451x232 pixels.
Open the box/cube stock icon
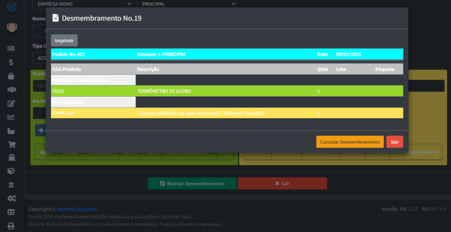tap(11, 171)
